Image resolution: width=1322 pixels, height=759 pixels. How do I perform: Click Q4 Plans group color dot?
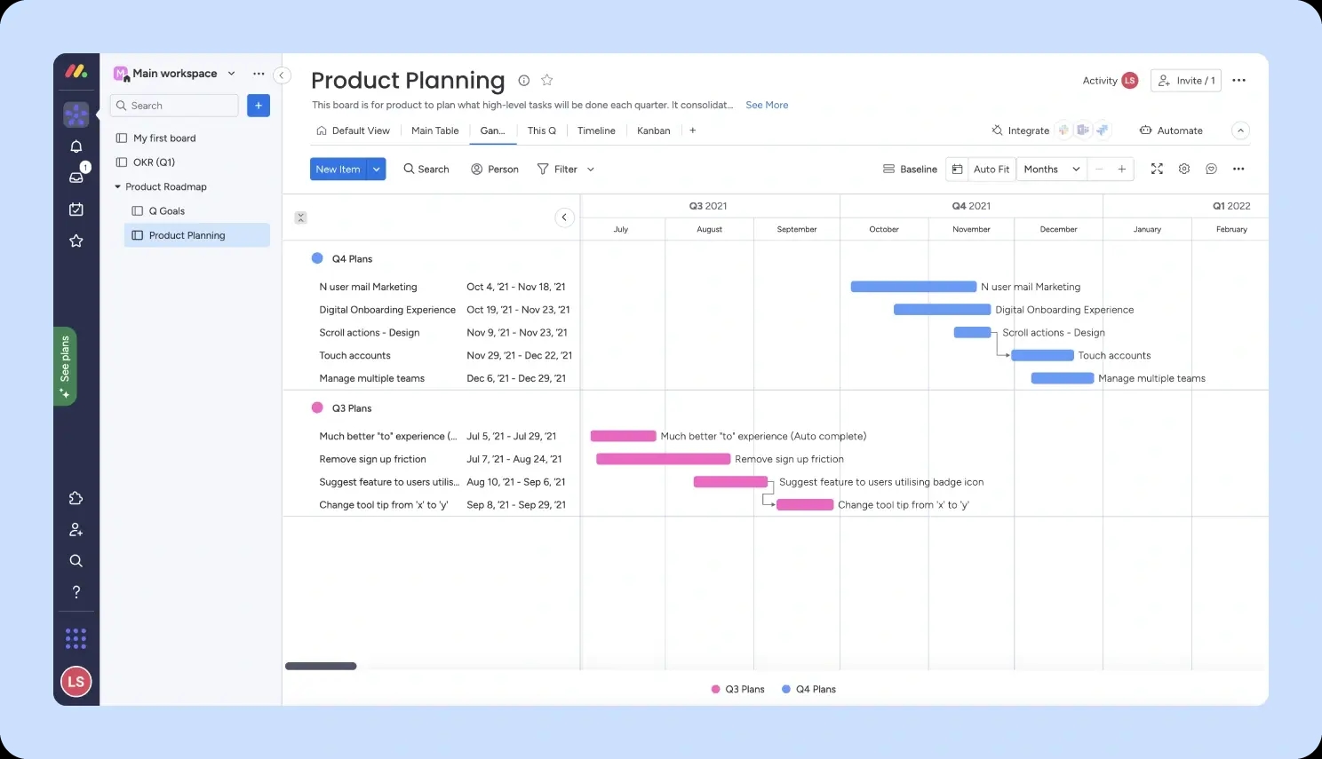(317, 258)
